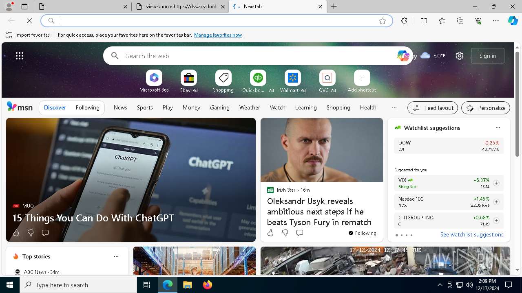Open Feed layout options

tap(433, 108)
